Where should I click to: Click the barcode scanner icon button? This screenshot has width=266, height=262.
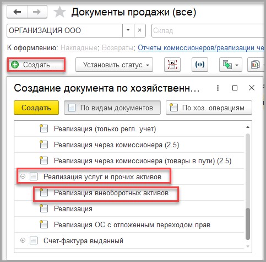point(172,65)
